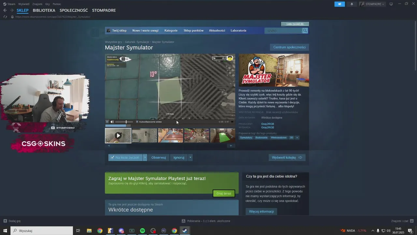The width and height of the screenshot is (417, 235).
Task: Open the STOMPADRE account dropdown
Action: pos(372,4)
